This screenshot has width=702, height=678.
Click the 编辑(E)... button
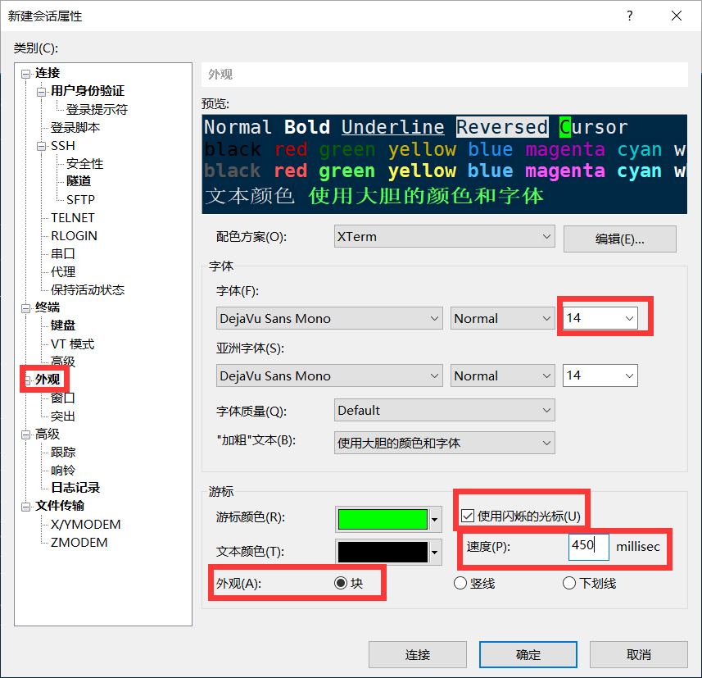[619, 239]
